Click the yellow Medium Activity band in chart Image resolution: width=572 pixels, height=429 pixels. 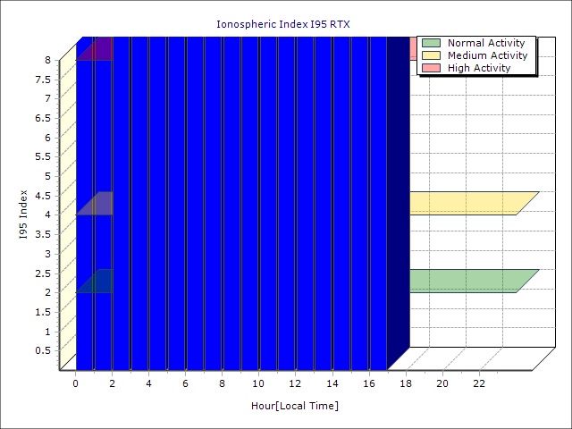pos(475,203)
